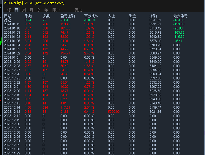The width and height of the screenshot is (205, 155).
Task: Click the -0.63 position profit value
Action: click(x=64, y=20)
